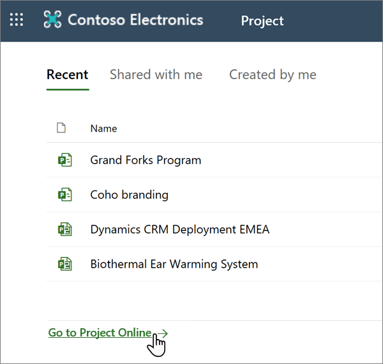Open Biothermal Ear Warming System project
Image resolution: width=383 pixels, height=364 pixels.
[174, 264]
